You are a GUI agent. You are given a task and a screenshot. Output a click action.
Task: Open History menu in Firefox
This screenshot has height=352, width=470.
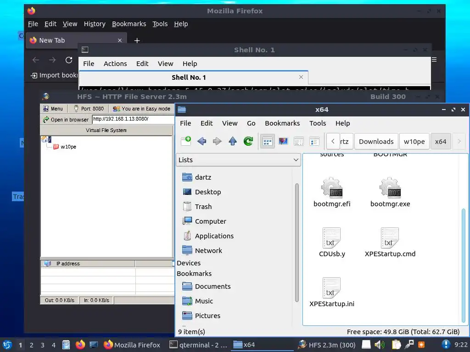pos(95,24)
